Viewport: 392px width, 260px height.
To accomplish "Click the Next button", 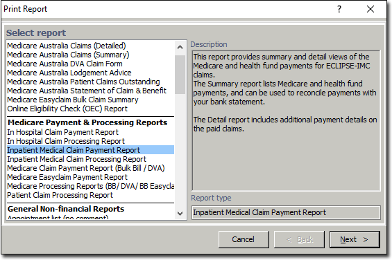I will 355,239.
